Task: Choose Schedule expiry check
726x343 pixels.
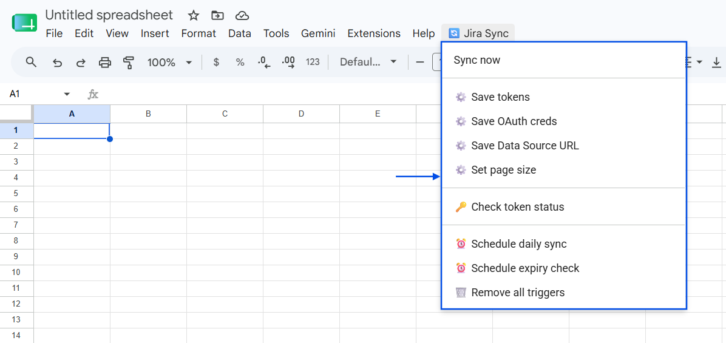Action: click(x=563, y=268)
